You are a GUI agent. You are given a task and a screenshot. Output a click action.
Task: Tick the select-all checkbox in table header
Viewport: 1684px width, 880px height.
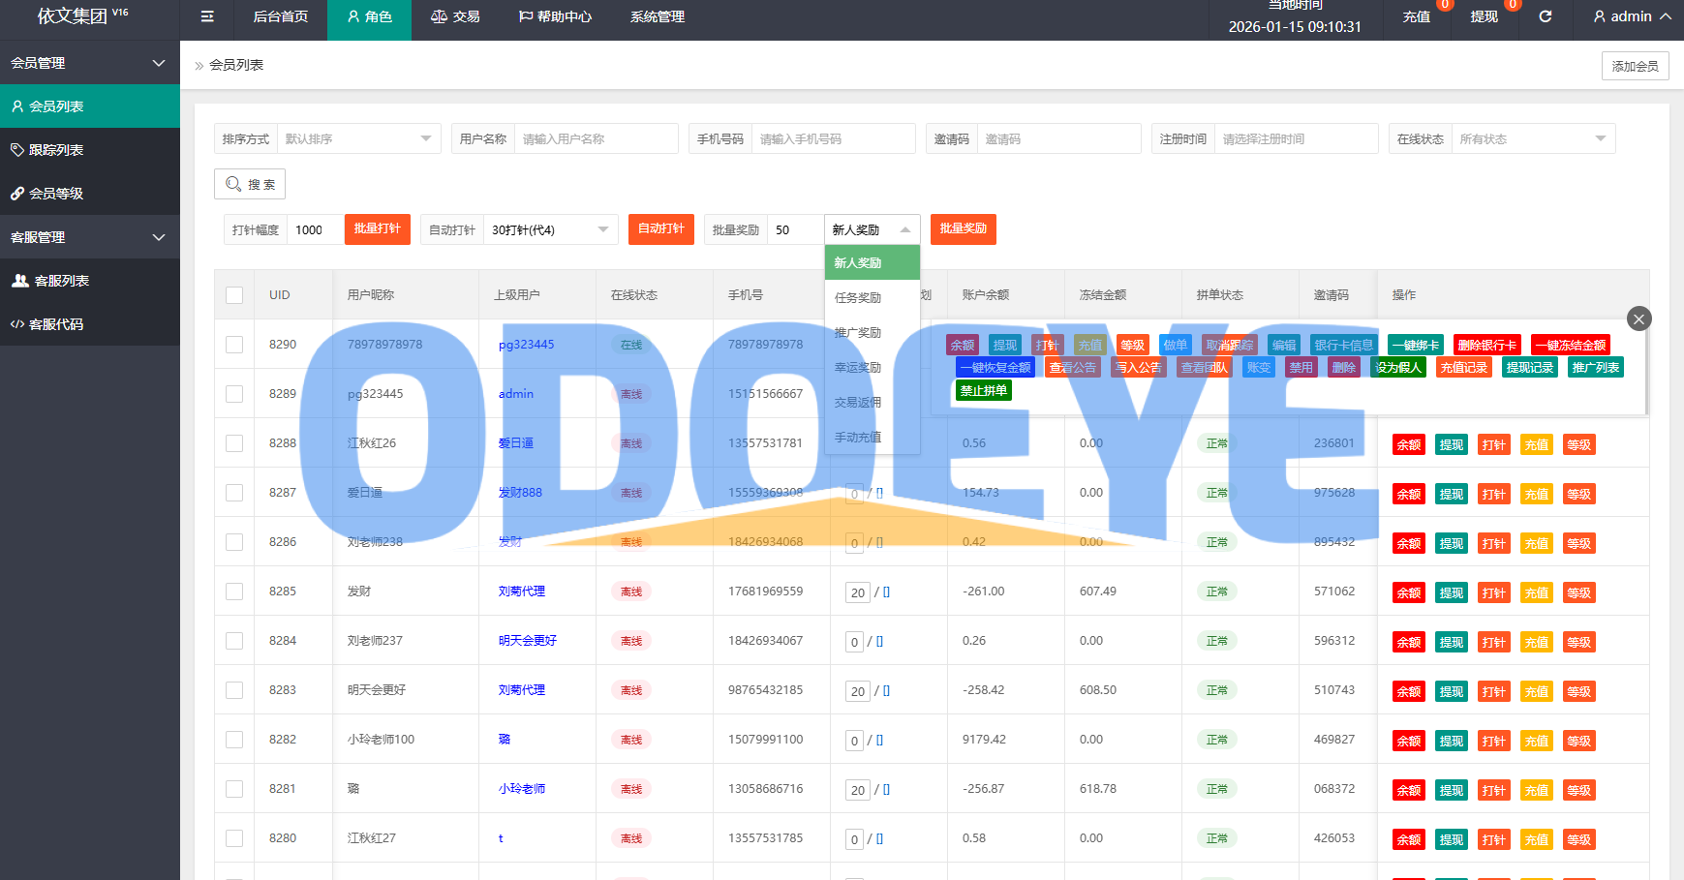234,295
